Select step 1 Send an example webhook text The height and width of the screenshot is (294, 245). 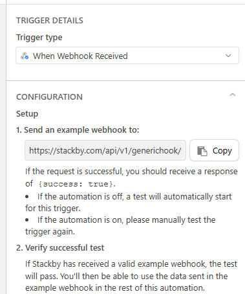point(78,130)
